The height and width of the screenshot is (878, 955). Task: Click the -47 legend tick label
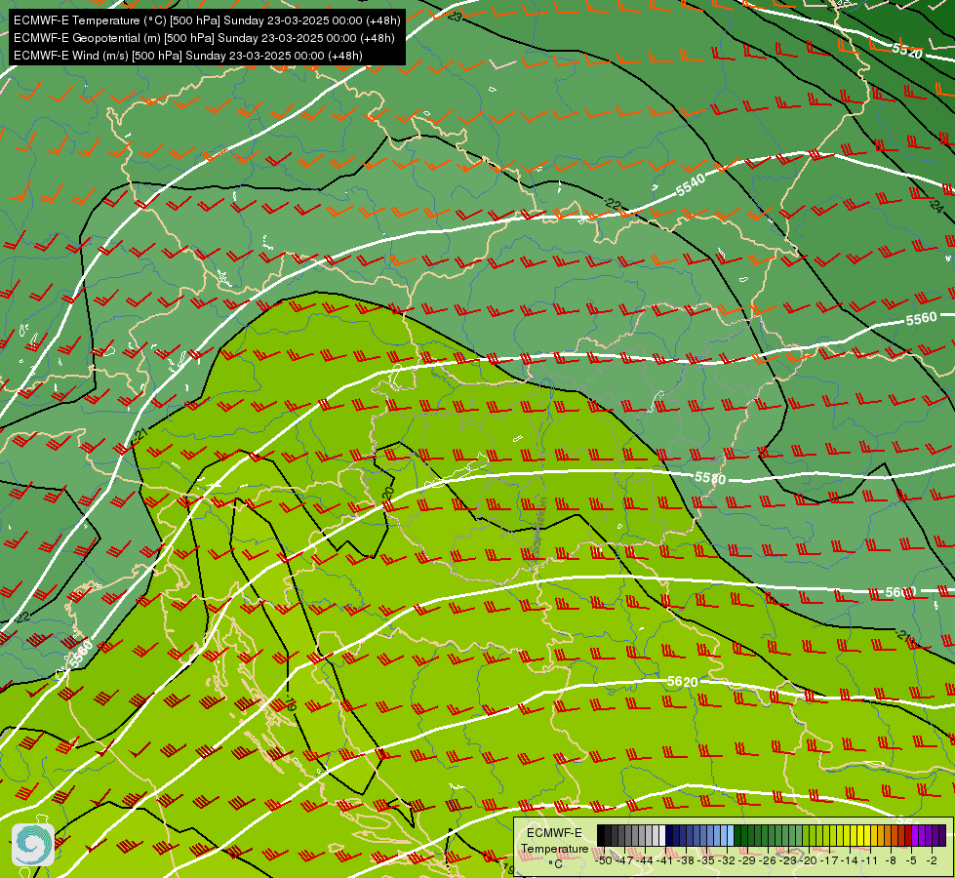pyautogui.click(x=625, y=861)
